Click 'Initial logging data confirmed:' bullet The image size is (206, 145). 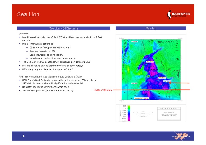point(38,44)
